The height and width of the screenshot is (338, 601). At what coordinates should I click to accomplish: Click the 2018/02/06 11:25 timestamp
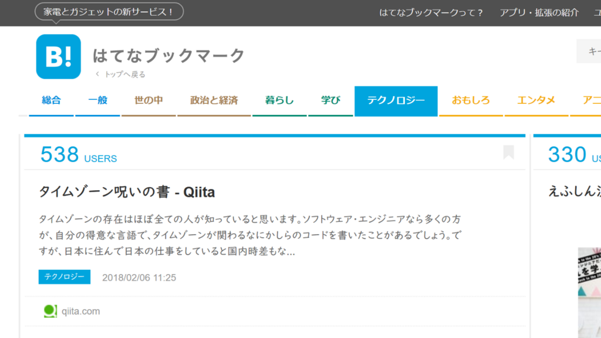(139, 278)
